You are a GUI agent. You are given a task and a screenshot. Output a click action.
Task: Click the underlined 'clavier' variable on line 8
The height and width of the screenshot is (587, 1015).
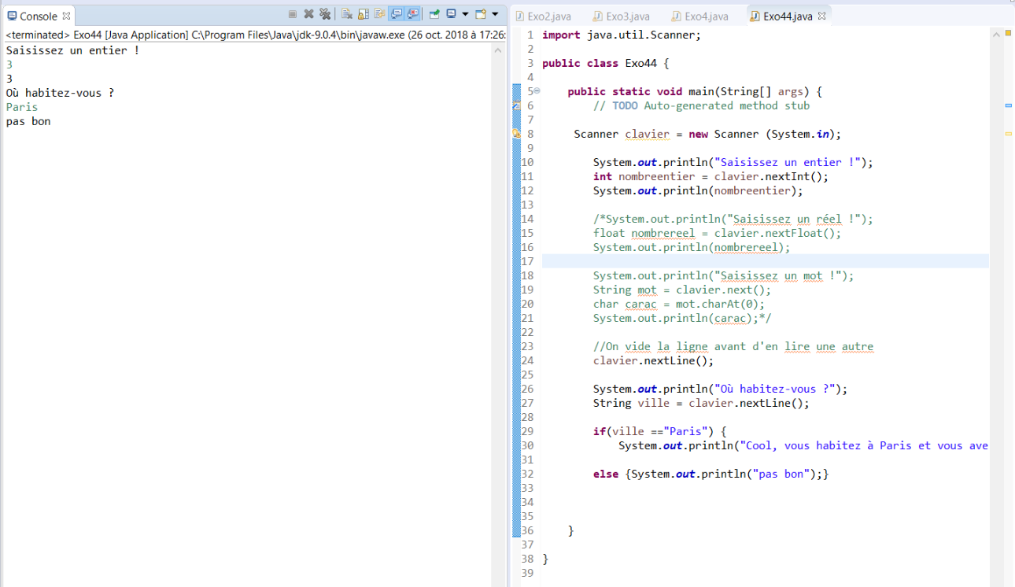coord(647,134)
